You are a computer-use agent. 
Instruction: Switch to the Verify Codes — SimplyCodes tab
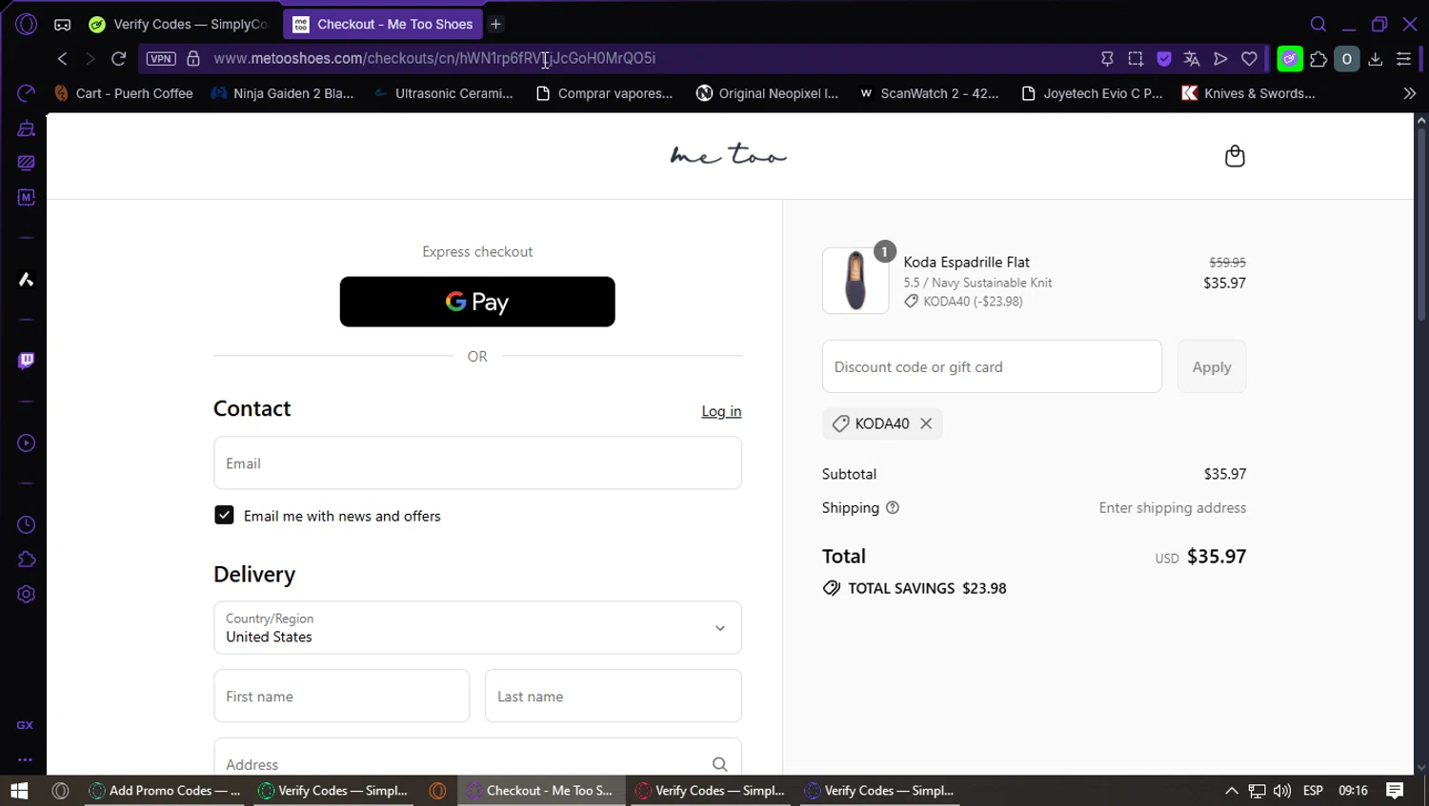click(178, 25)
